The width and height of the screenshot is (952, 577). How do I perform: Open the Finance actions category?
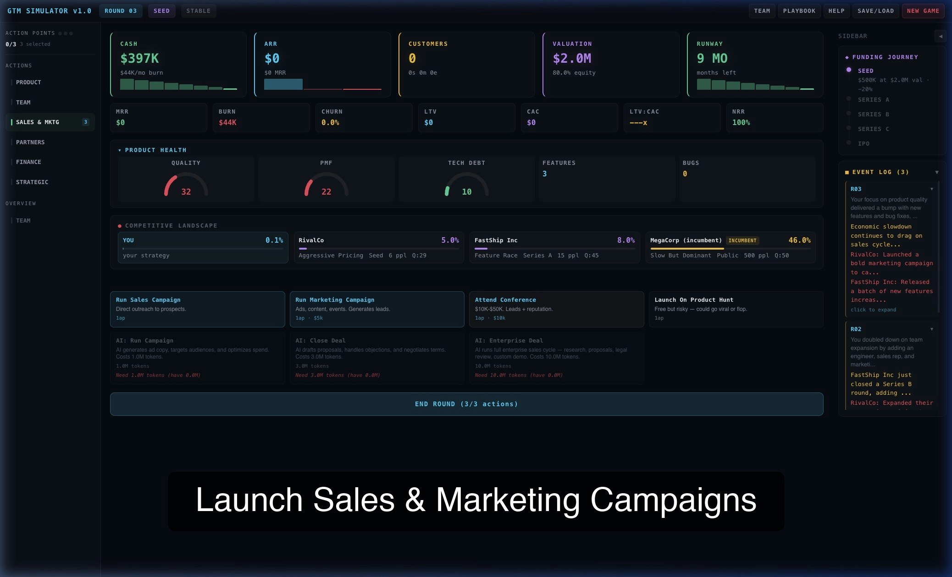coord(28,162)
